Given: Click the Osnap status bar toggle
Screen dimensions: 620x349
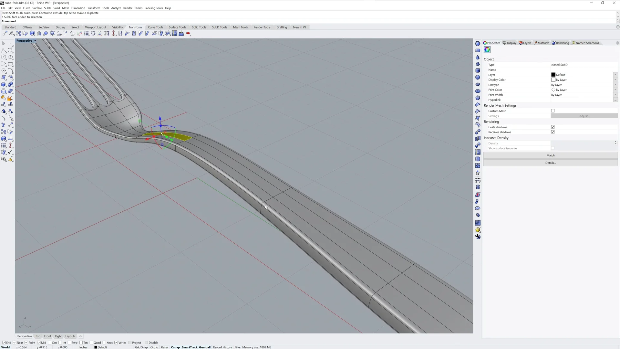Looking at the screenshot, I should [175, 347].
